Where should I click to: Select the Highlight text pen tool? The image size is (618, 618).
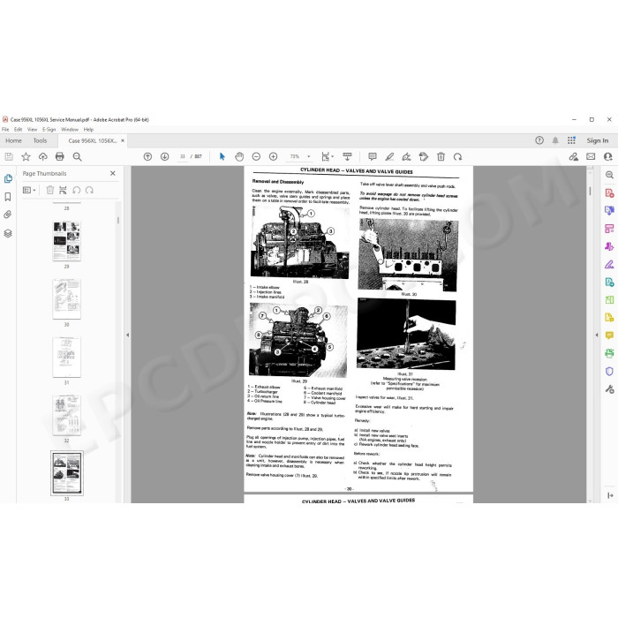tap(389, 157)
